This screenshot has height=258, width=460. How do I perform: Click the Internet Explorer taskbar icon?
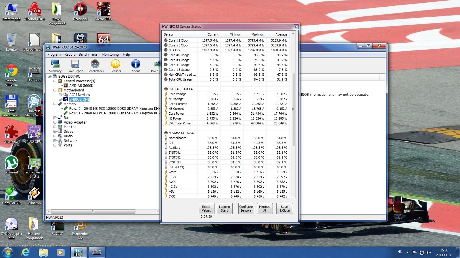(x=26, y=252)
